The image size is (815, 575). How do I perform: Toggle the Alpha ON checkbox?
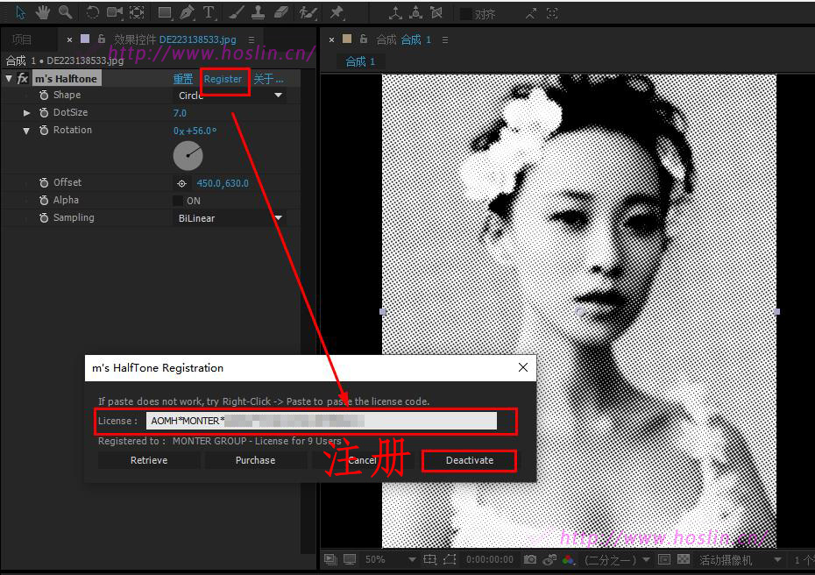click(x=178, y=201)
